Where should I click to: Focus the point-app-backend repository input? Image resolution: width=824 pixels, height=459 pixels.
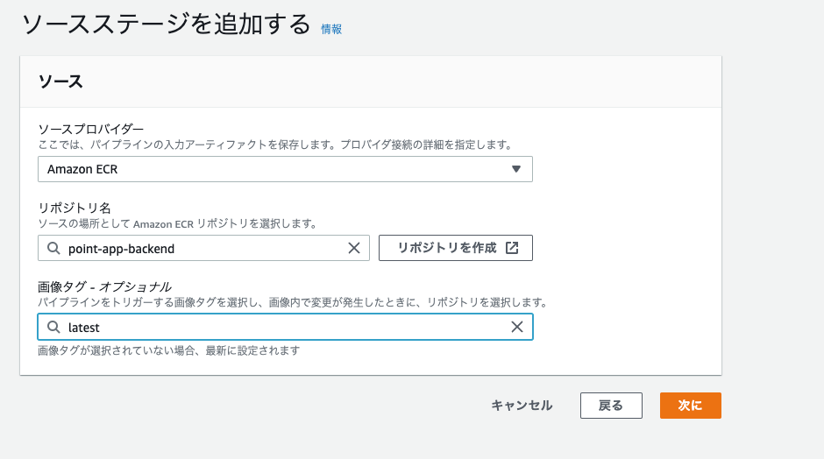coord(204,248)
